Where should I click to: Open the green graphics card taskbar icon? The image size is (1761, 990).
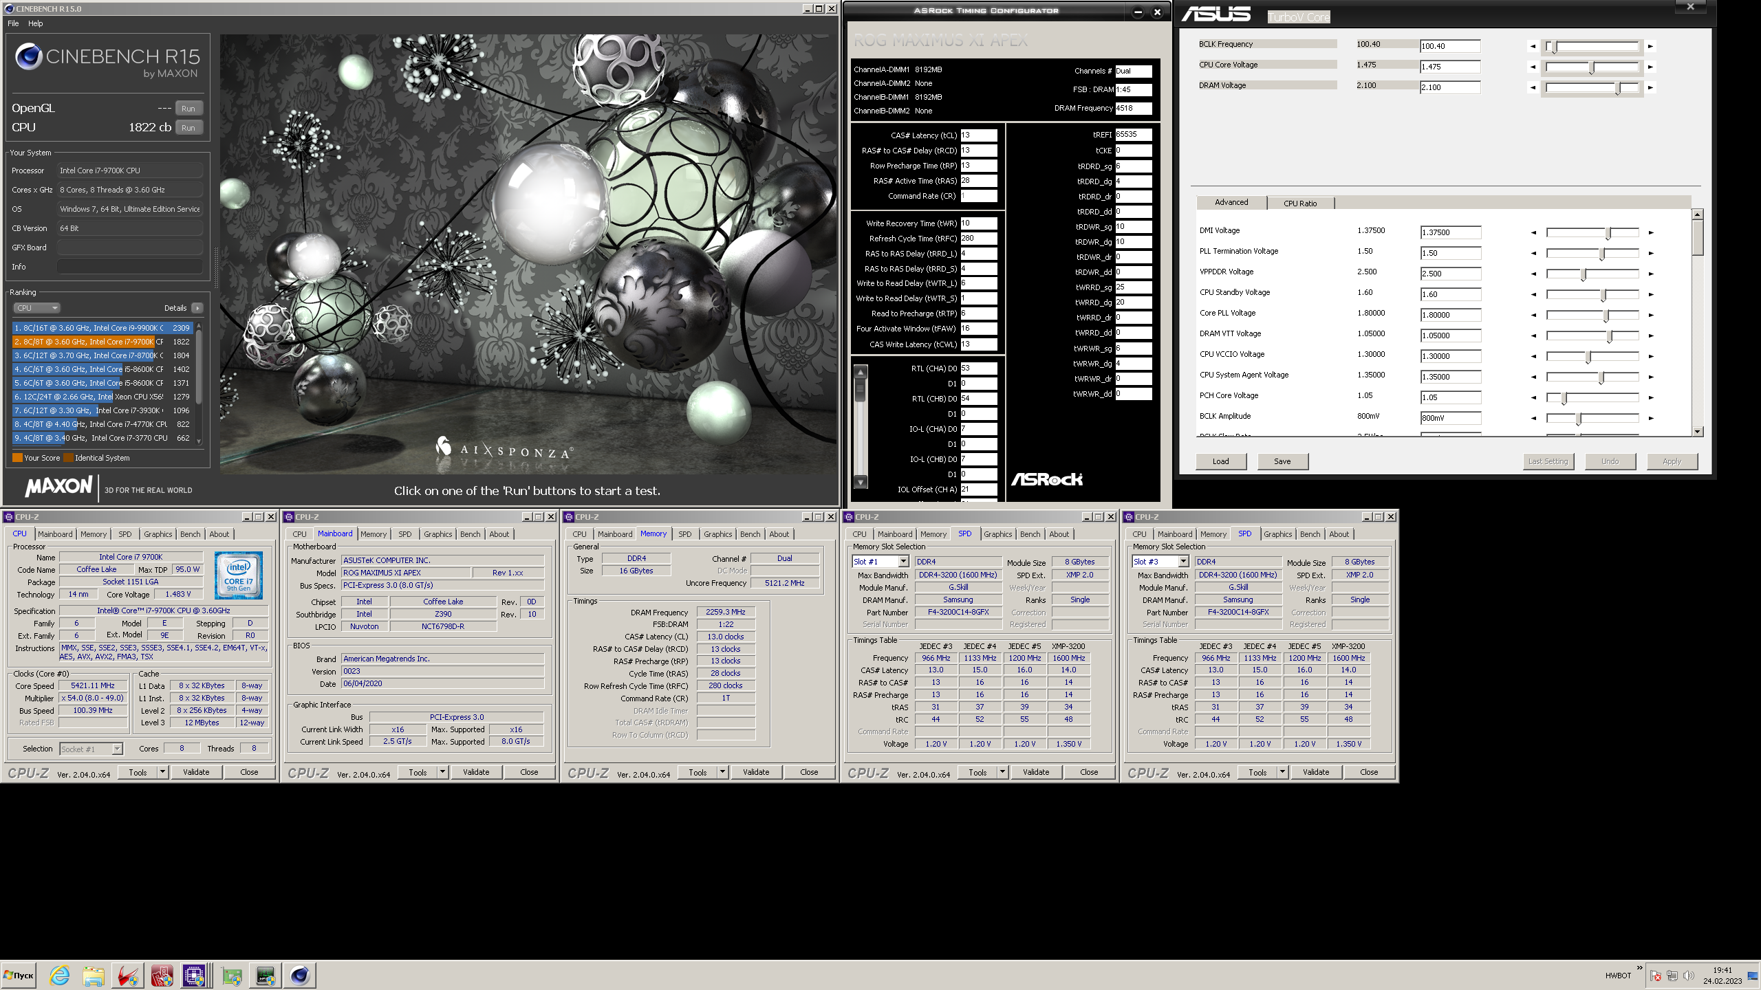(233, 975)
